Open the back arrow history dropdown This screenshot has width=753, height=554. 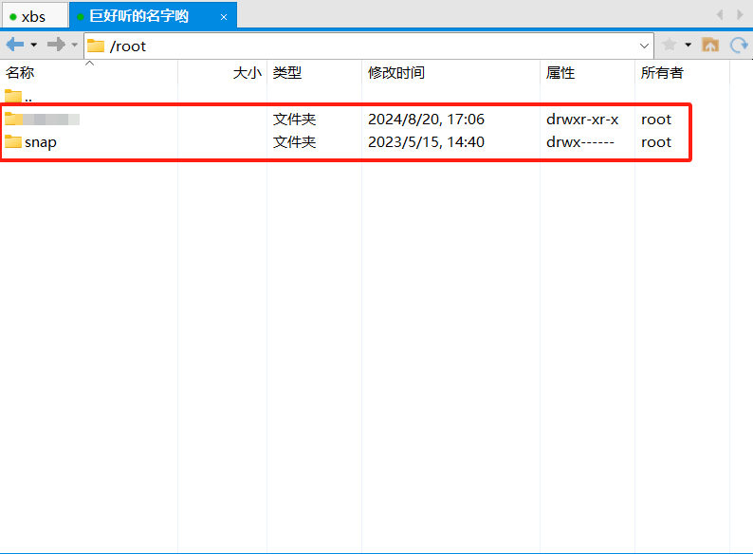(x=33, y=46)
